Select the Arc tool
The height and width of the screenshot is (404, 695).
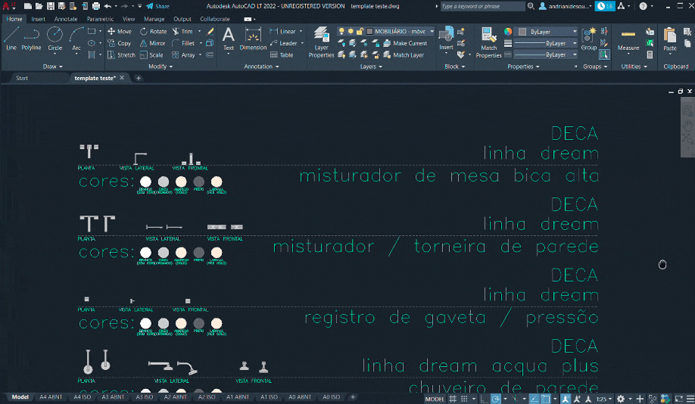[76, 39]
